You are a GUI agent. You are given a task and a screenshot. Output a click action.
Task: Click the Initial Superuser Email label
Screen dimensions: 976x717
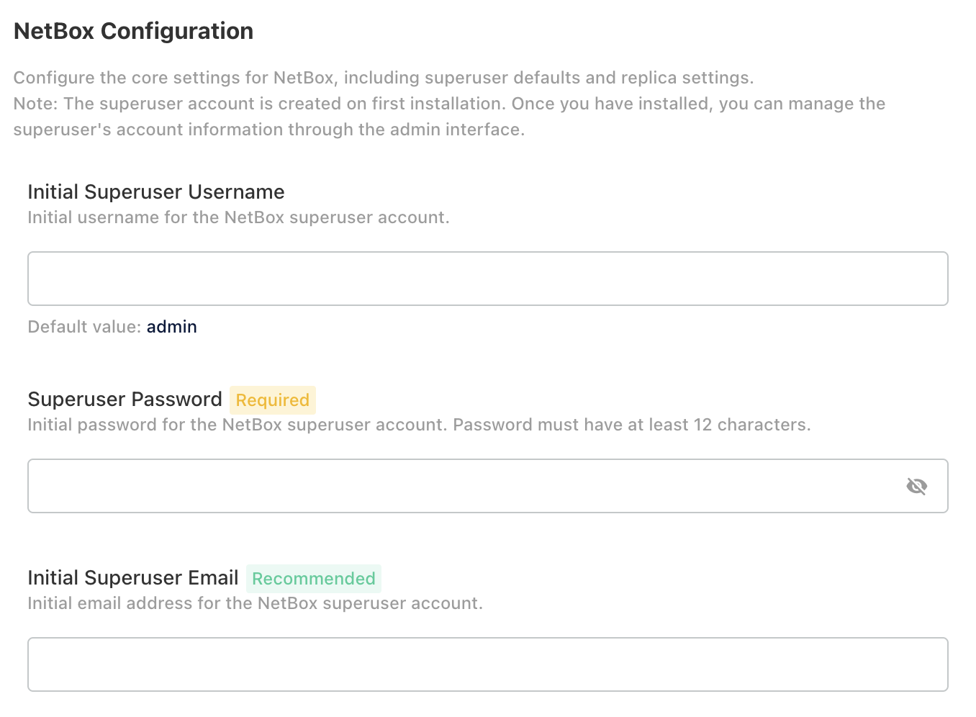pyautogui.click(x=132, y=577)
